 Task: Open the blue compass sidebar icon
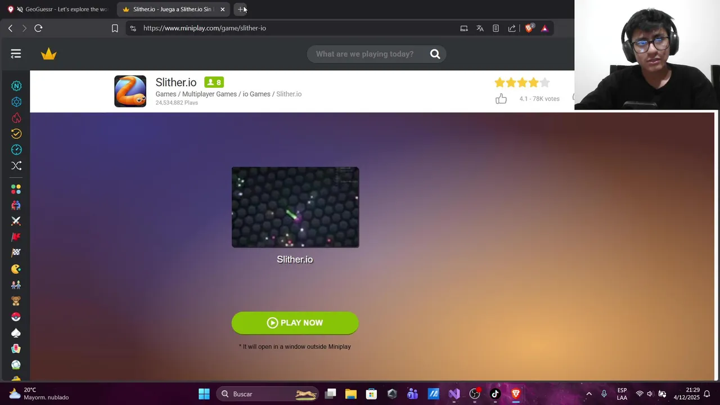(16, 150)
